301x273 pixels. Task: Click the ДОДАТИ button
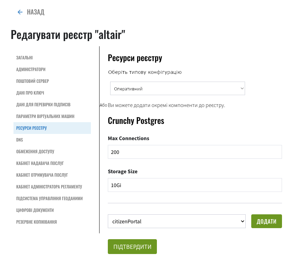(x=266, y=221)
